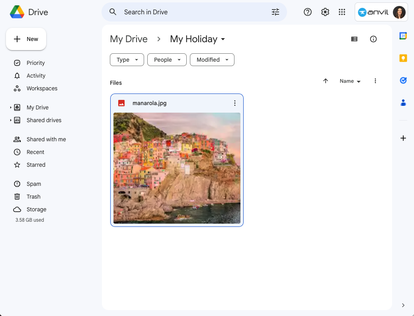Screen dimensions: 414x316
Task: Open more options for manarola.jpg
Action: (235, 103)
